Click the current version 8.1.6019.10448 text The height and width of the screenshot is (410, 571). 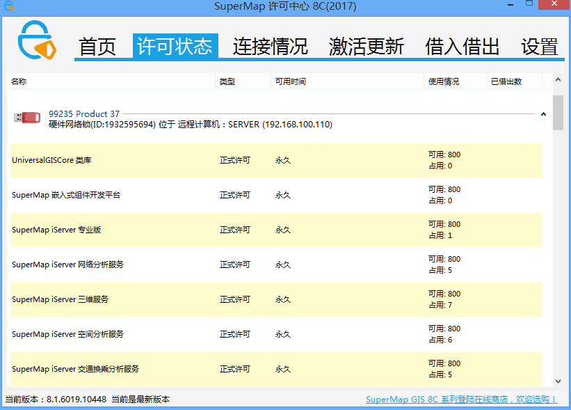pos(56,400)
